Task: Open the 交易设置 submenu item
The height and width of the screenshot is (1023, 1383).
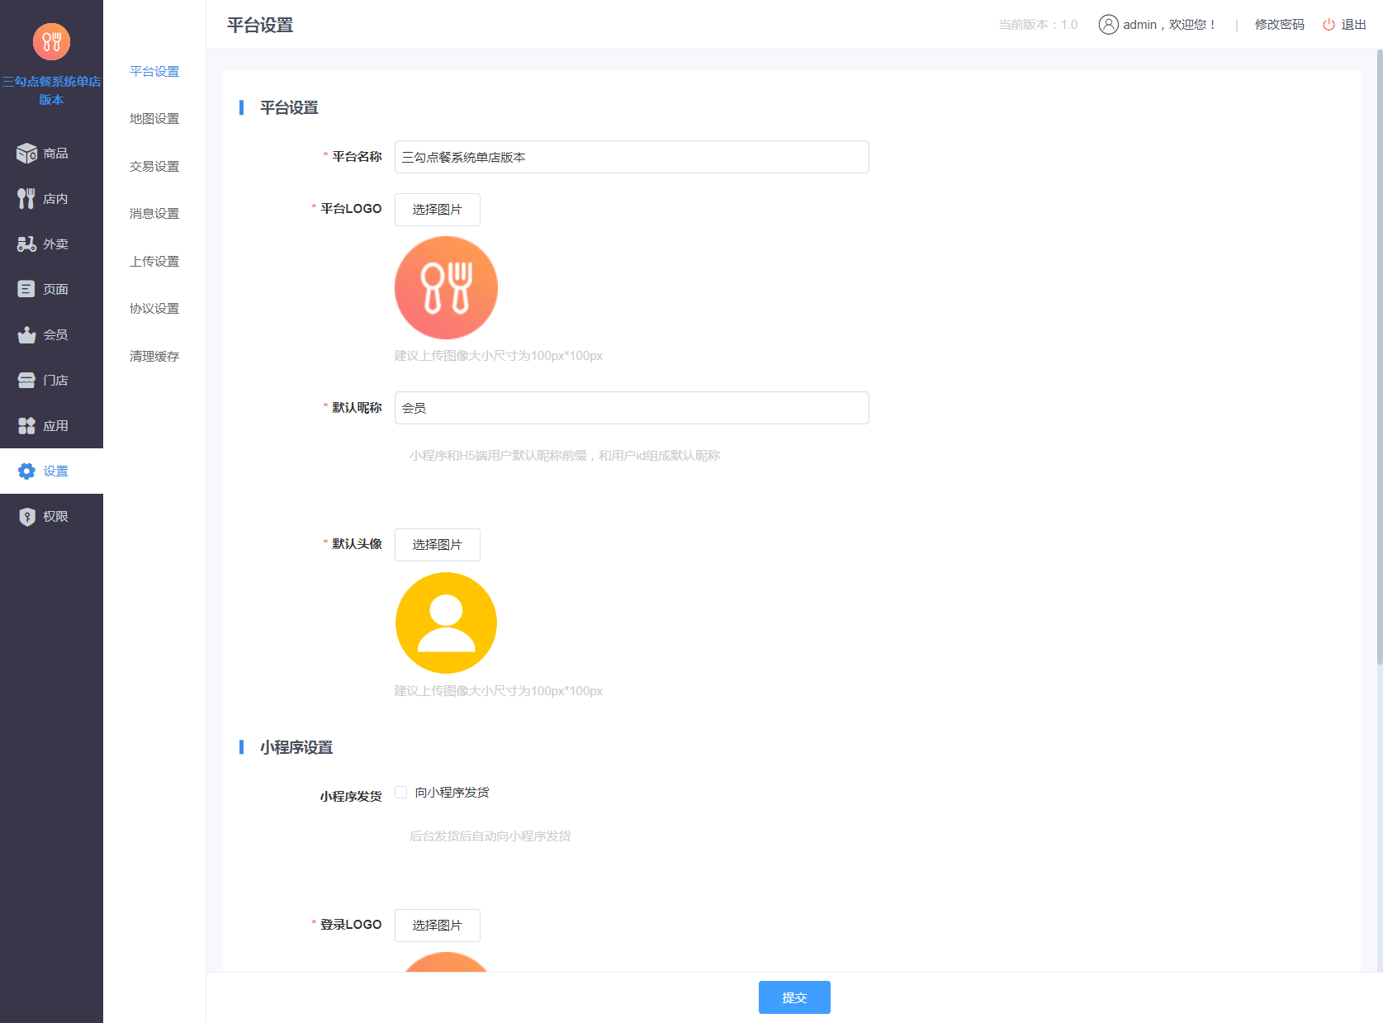Action: (x=154, y=167)
